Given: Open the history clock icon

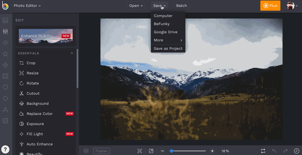Looking at the screenshot, I should click(297, 151).
